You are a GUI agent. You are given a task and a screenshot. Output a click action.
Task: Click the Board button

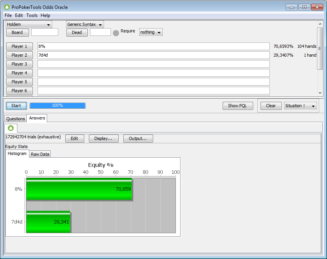click(x=17, y=32)
